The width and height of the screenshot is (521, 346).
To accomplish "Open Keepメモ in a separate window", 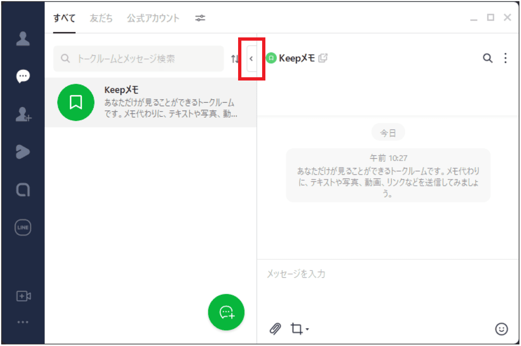I will (323, 58).
